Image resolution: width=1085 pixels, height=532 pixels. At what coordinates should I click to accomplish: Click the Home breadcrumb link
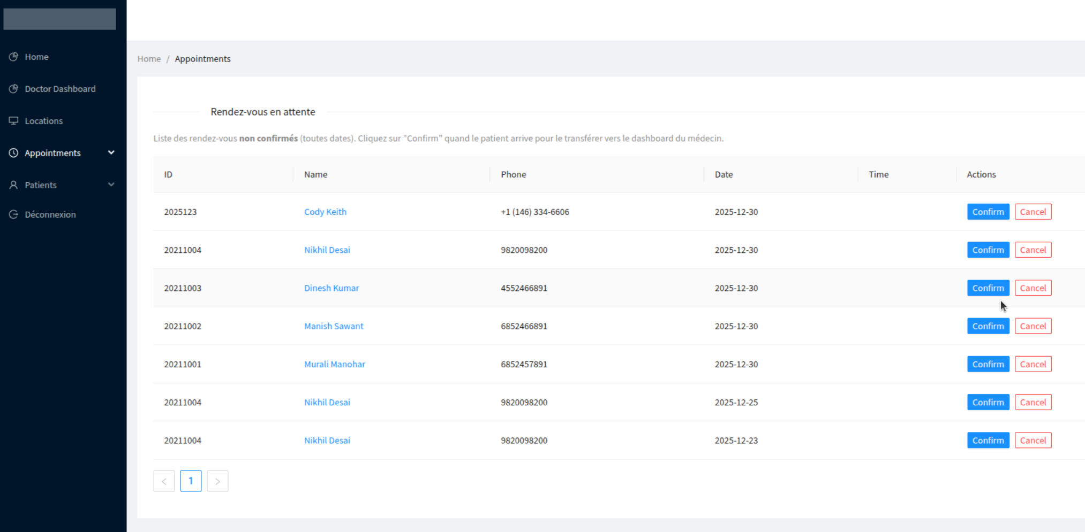[x=149, y=59]
